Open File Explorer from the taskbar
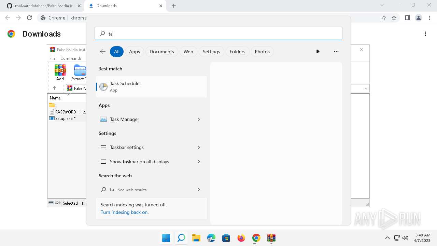437x246 pixels. pyautogui.click(x=196, y=238)
